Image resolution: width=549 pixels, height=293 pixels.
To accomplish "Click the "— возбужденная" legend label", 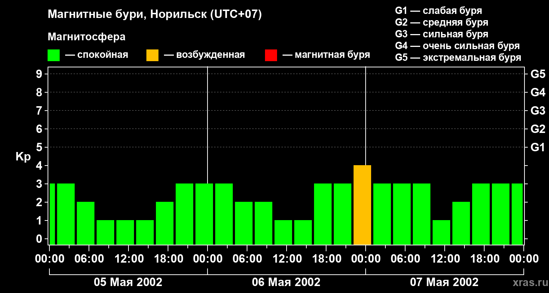I will pyautogui.click(x=204, y=55).
